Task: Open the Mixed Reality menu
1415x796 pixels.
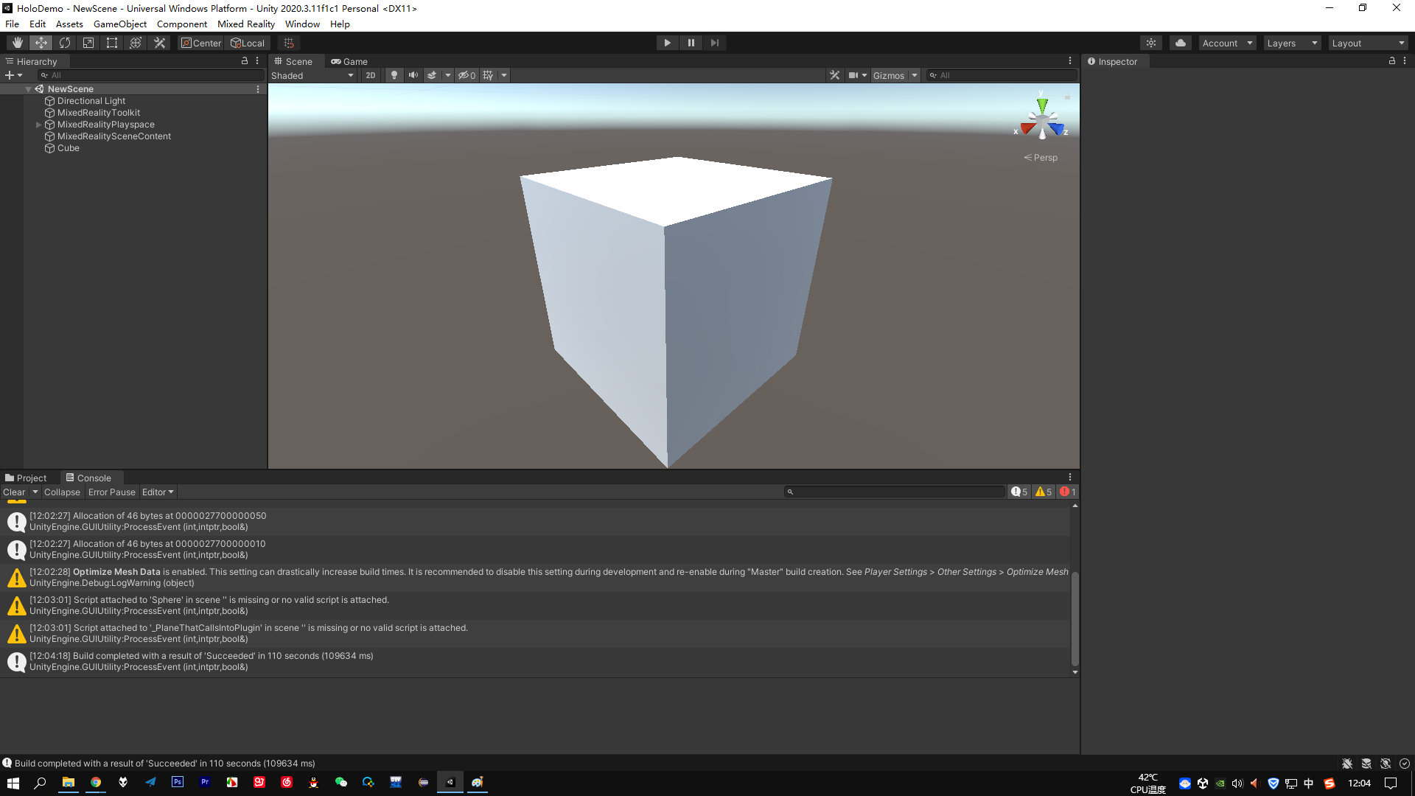Action: click(246, 24)
